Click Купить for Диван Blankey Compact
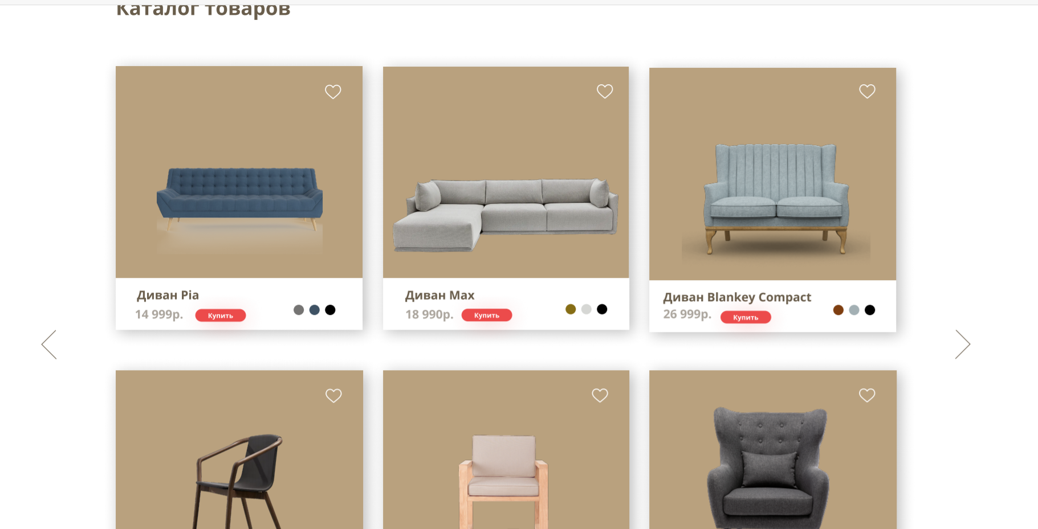 click(x=746, y=318)
